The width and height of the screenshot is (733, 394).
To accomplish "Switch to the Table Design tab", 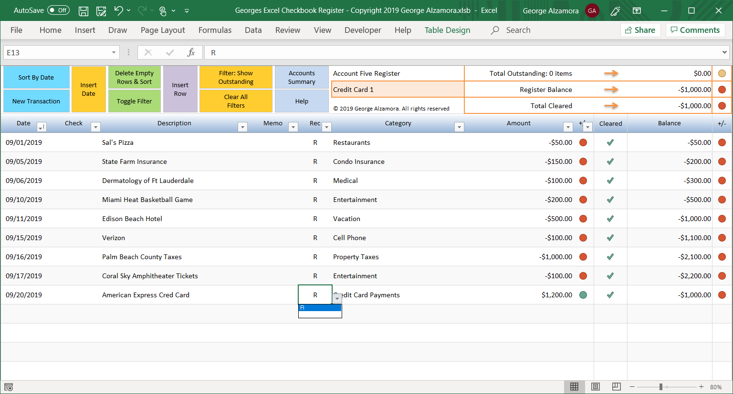I will pyautogui.click(x=447, y=30).
